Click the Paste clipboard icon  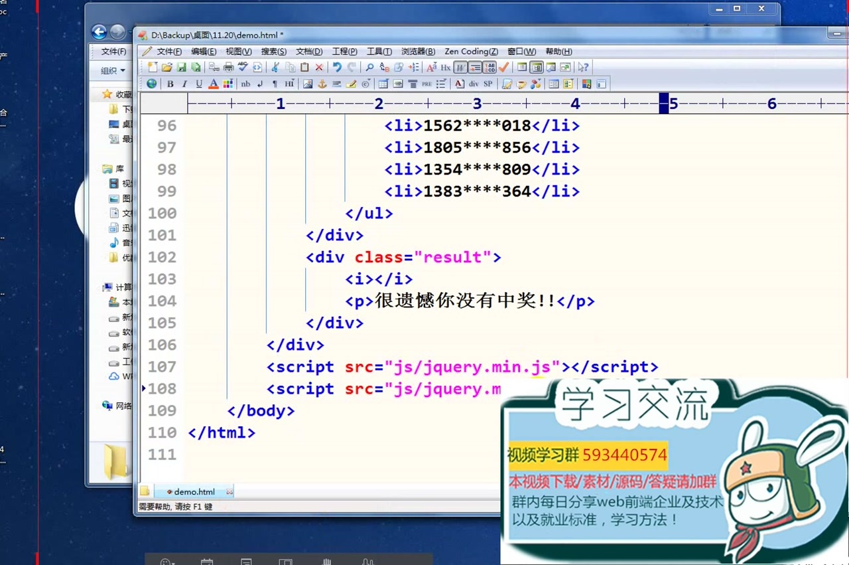pyautogui.click(x=304, y=67)
